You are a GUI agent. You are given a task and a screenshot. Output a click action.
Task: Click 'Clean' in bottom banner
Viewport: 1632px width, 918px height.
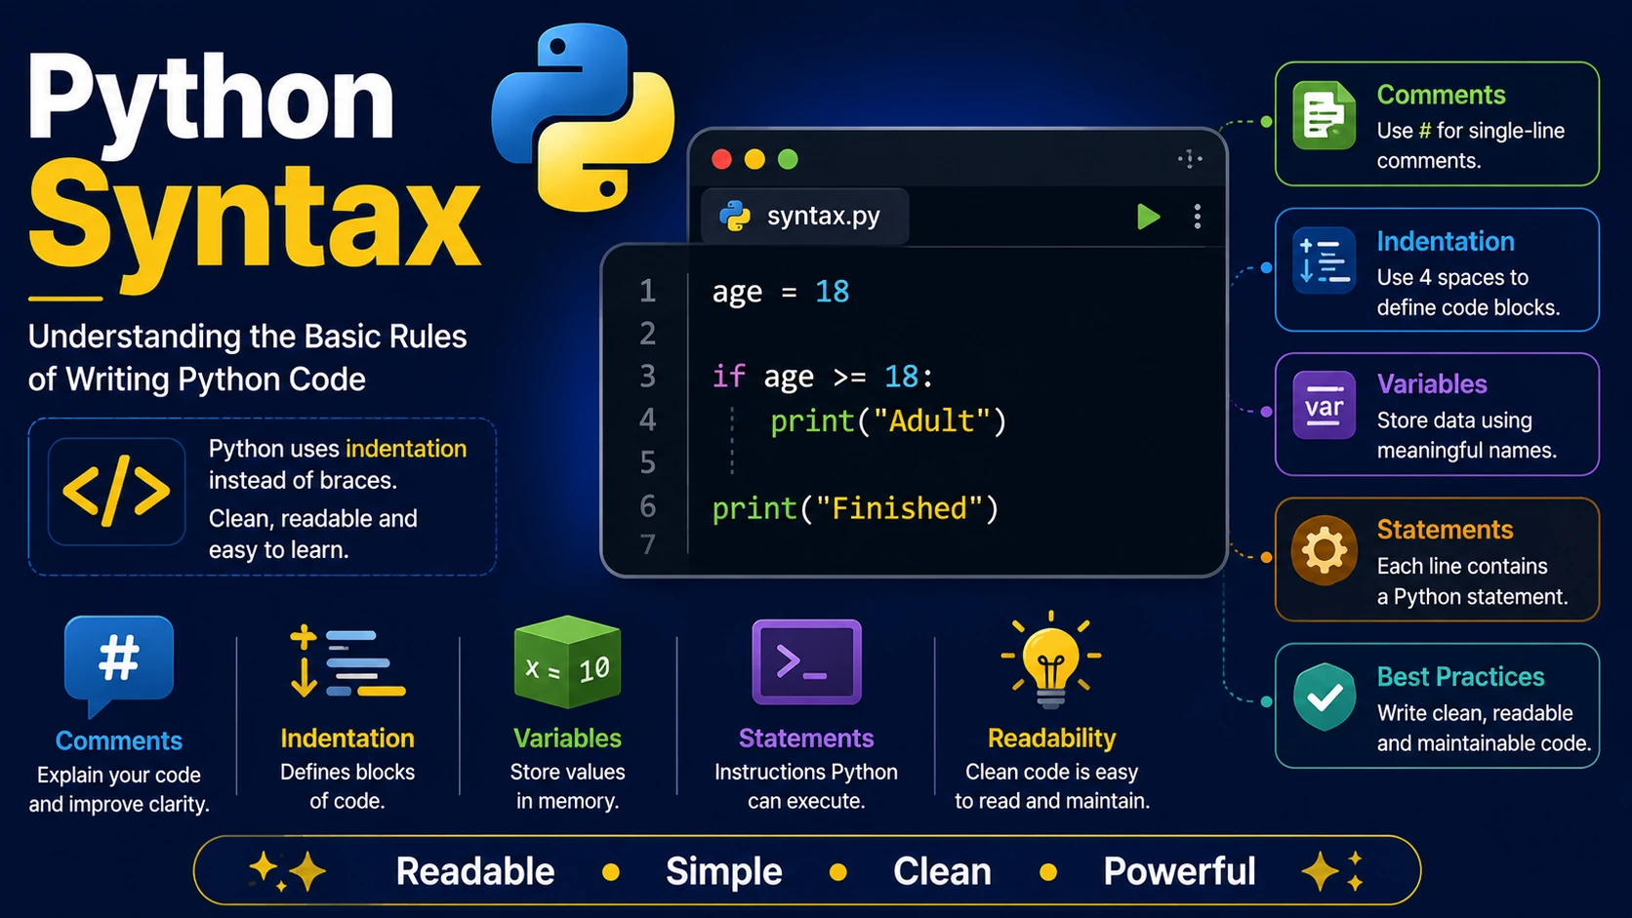pyautogui.click(x=942, y=871)
